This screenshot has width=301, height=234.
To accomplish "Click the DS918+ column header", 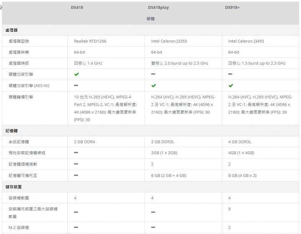I will point(232,8).
